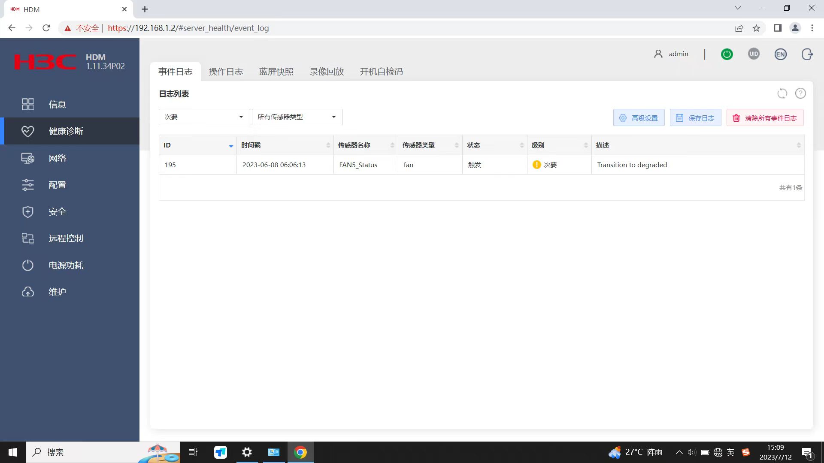Open the help question mark icon
Screen dimensions: 824x463
click(800, 93)
